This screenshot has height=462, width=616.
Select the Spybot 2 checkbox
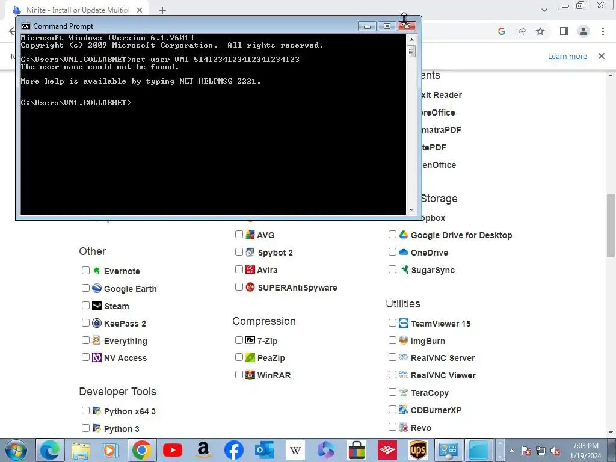click(x=239, y=252)
